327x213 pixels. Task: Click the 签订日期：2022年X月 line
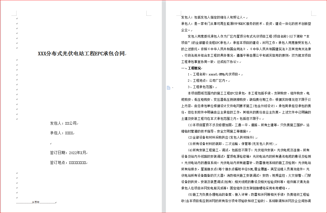[68, 153]
